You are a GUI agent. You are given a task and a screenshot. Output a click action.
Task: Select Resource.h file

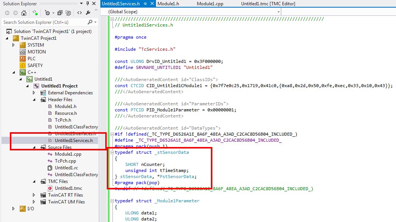65,113
